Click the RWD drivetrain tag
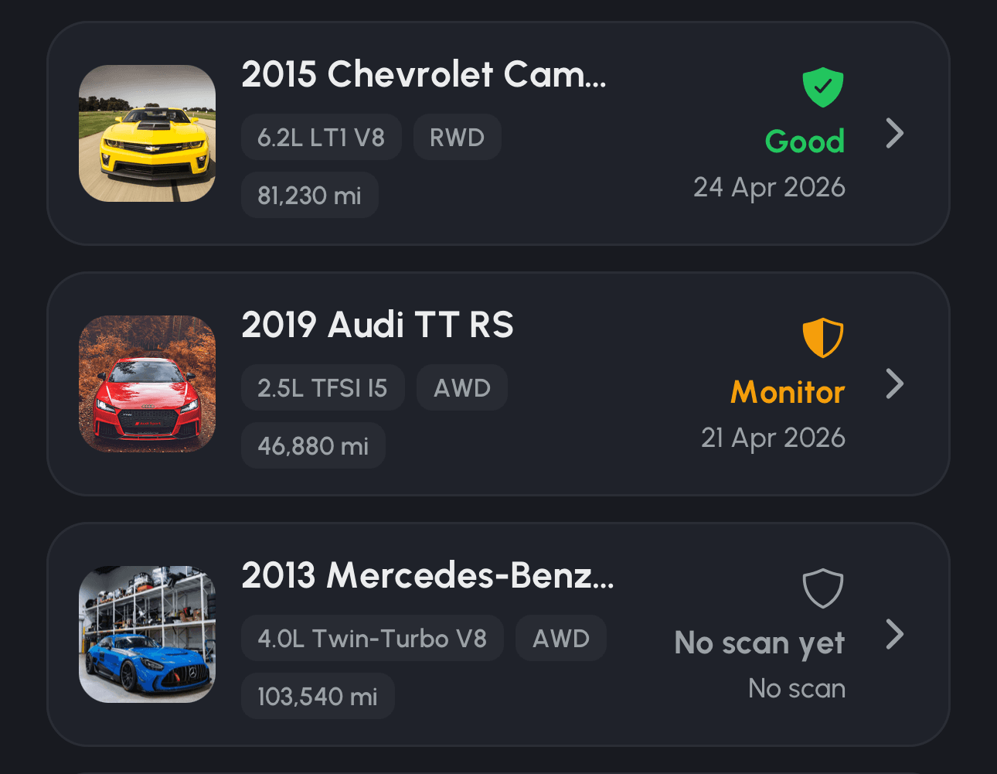The height and width of the screenshot is (774, 997). [458, 137]
